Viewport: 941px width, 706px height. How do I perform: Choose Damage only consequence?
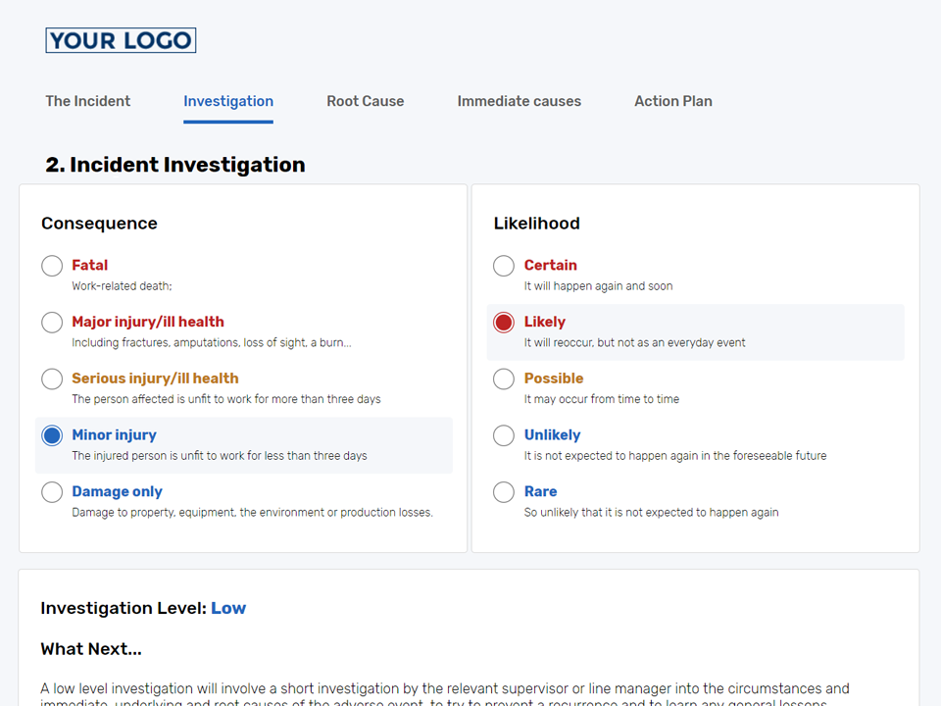click(x=52, y=492)
